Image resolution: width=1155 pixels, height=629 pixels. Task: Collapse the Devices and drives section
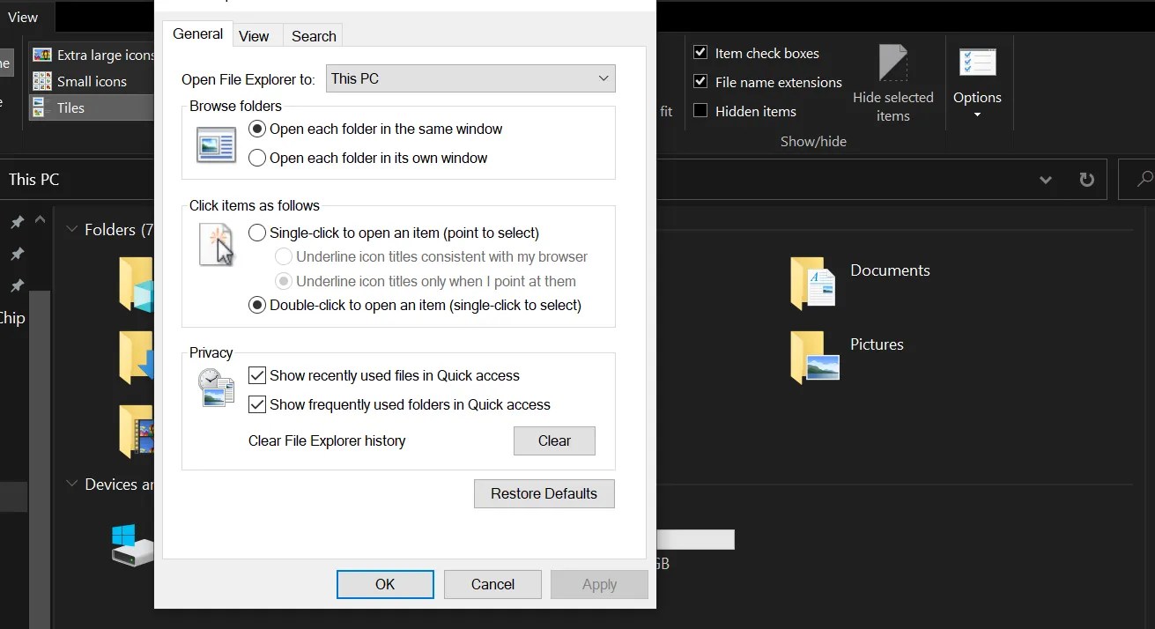[x=71, y=484]
